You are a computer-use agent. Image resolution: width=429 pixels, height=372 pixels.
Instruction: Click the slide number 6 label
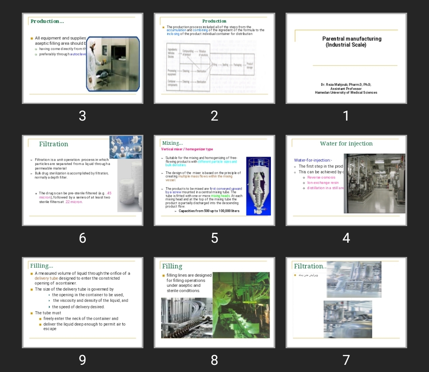82,238
